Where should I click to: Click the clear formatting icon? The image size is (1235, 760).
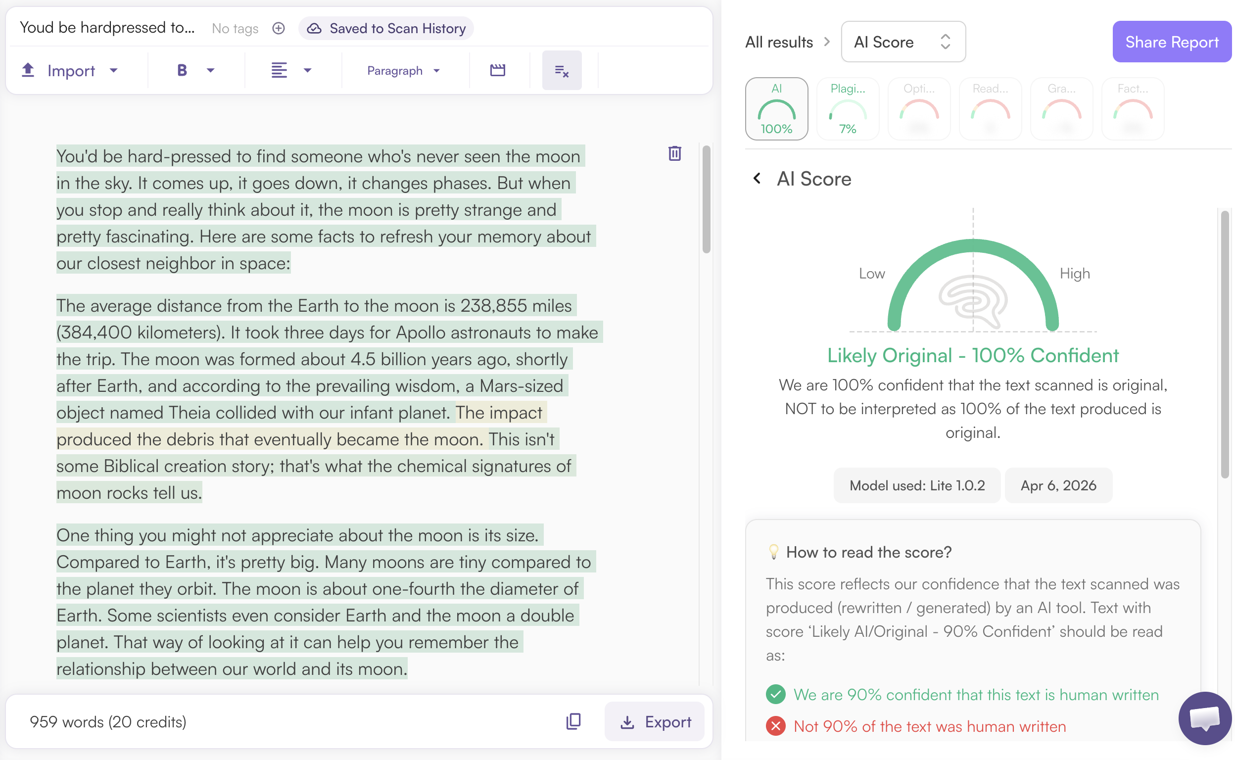[562, 70]
